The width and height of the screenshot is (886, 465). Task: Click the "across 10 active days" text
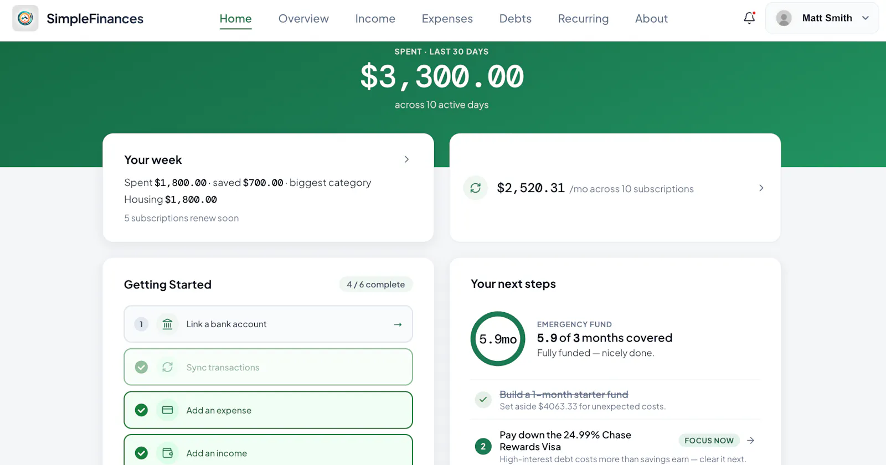point(442,105)
